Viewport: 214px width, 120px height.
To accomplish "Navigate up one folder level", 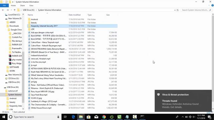I will pyautogui.click(x=15, y=10).
